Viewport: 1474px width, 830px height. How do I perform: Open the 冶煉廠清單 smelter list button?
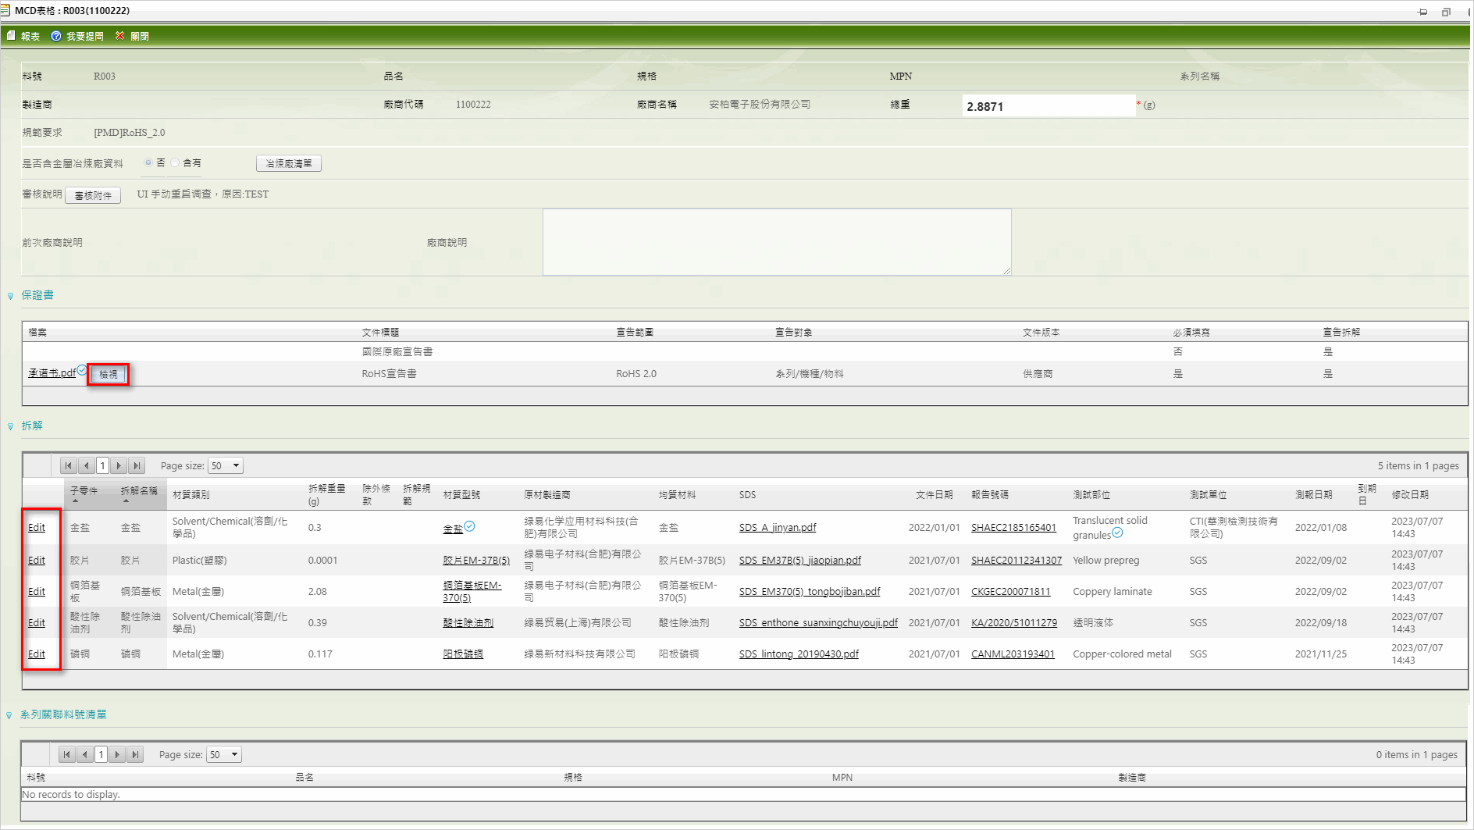(289, 163)
